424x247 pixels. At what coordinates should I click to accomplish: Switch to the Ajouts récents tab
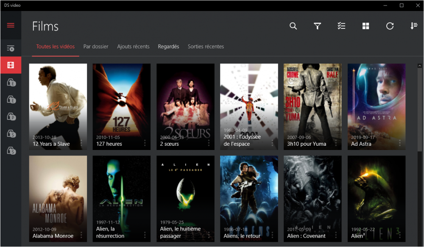[133, 47]
